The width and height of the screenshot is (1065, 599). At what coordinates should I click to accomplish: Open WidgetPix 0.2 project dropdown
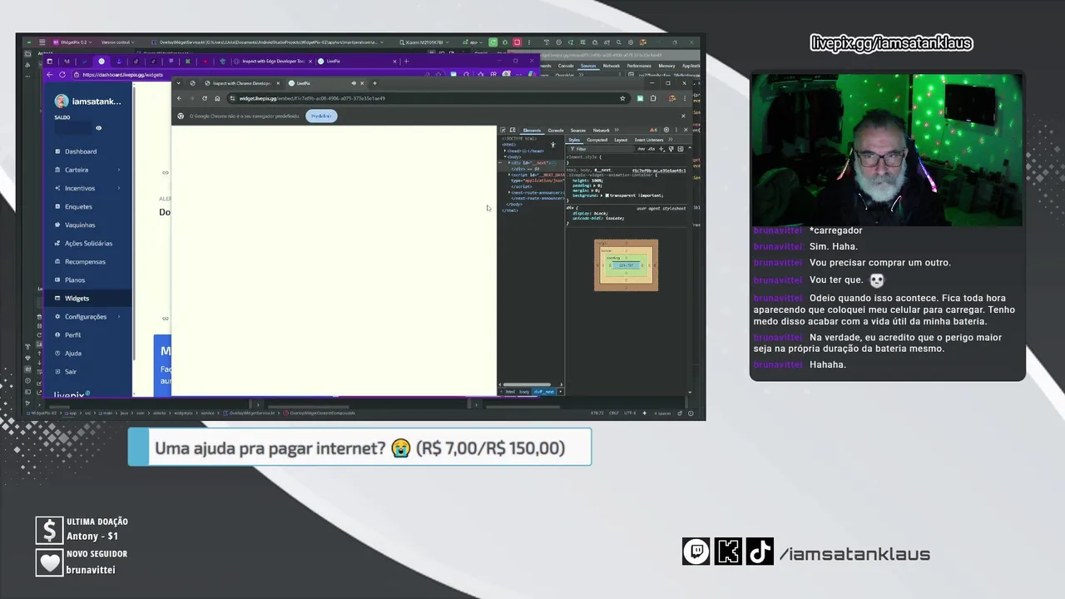point(72,42)
